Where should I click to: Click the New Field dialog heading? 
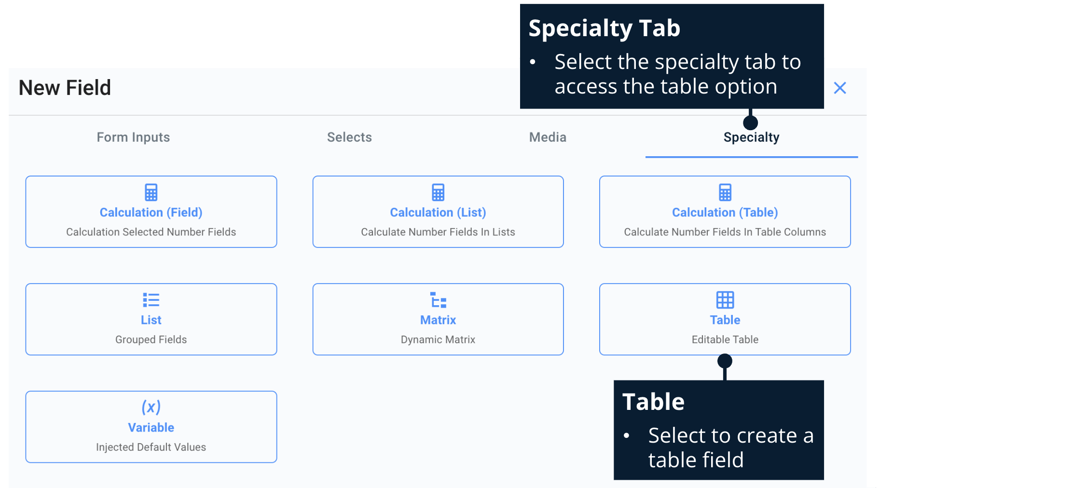[x=65, y=88]
